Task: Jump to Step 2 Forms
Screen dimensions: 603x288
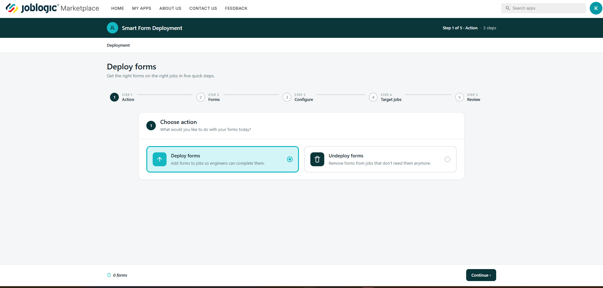Action: [208, 97]
